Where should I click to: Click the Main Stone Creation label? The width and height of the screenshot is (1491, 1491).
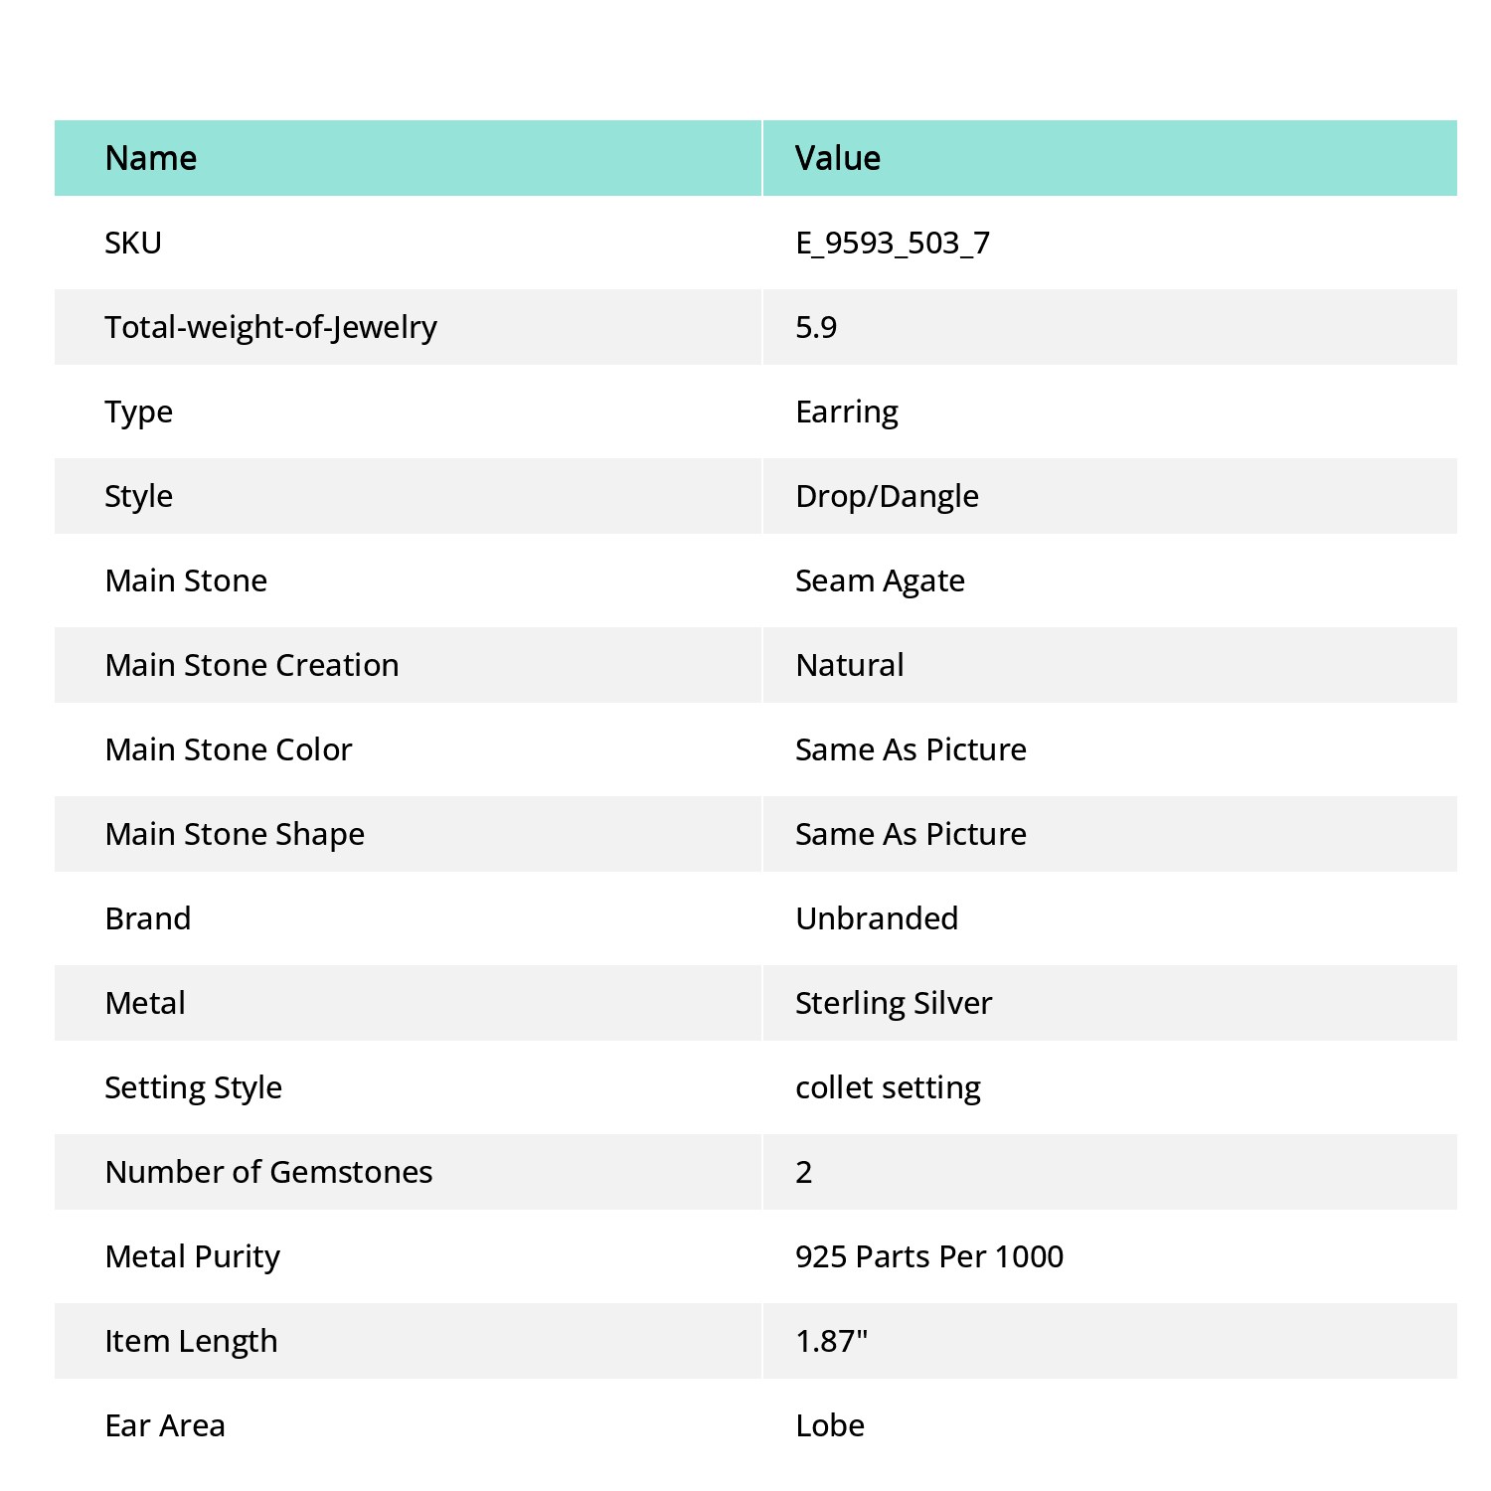pyautogui.click(x=251, y=665)
